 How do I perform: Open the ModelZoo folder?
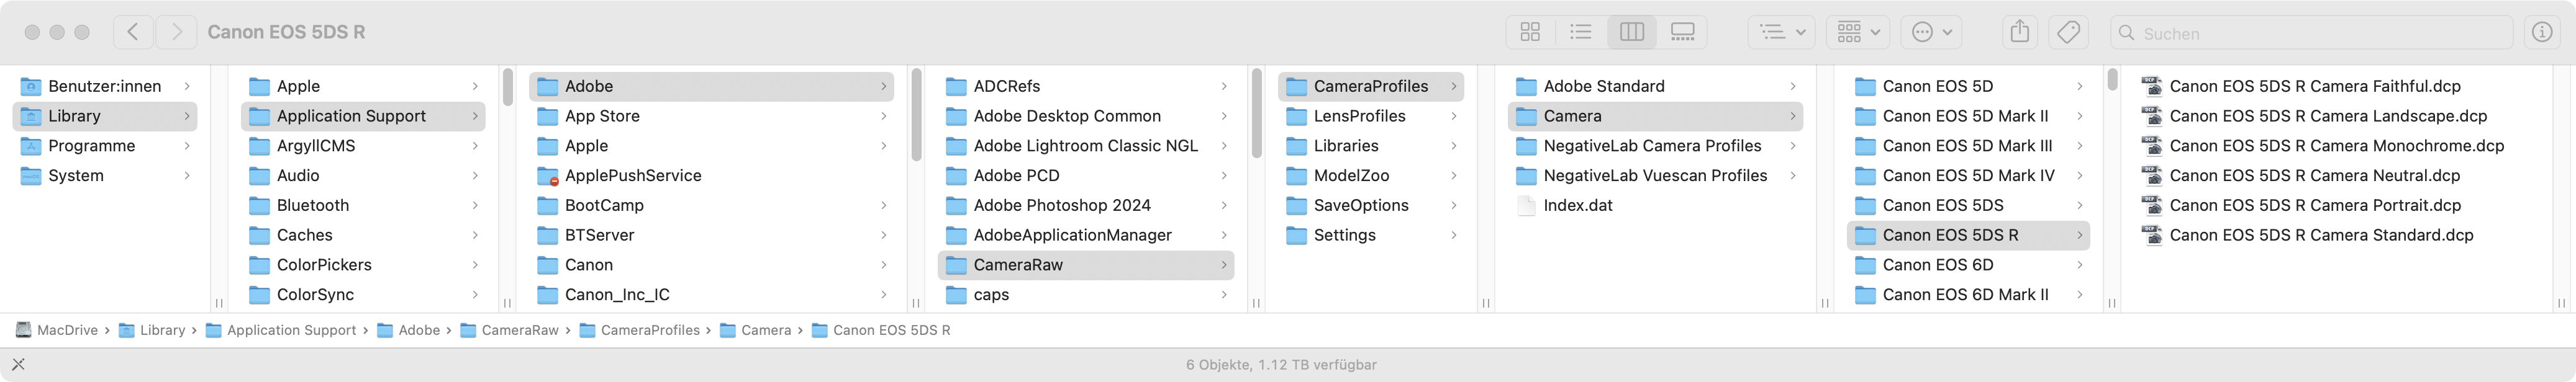(1371, 175)
